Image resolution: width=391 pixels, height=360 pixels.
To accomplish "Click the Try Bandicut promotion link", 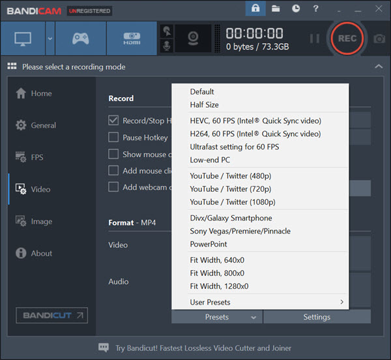I will pyautogui.click(x=203, y=348).
